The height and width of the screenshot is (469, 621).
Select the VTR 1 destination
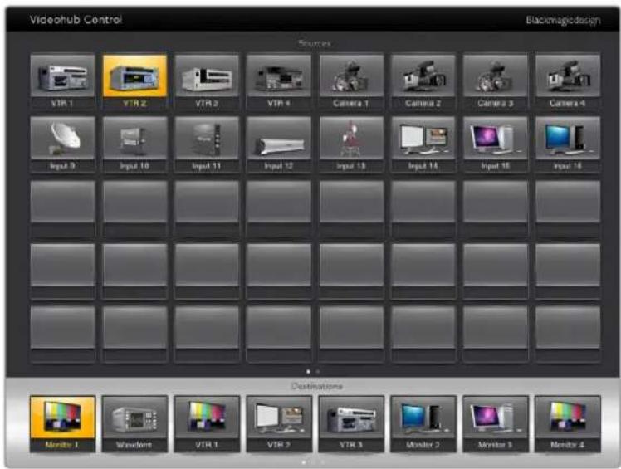click(207, 424)
